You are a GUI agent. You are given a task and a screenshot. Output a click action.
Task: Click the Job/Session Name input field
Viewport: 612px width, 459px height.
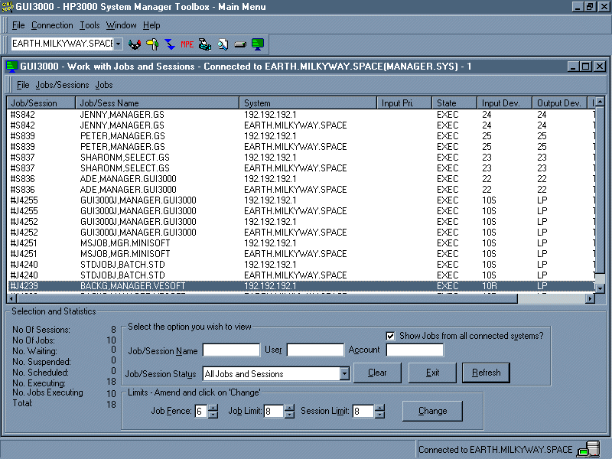tap(231, 350)
